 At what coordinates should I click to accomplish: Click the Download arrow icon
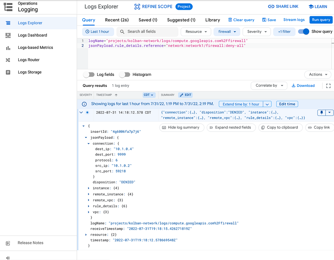tap(293, 86)
